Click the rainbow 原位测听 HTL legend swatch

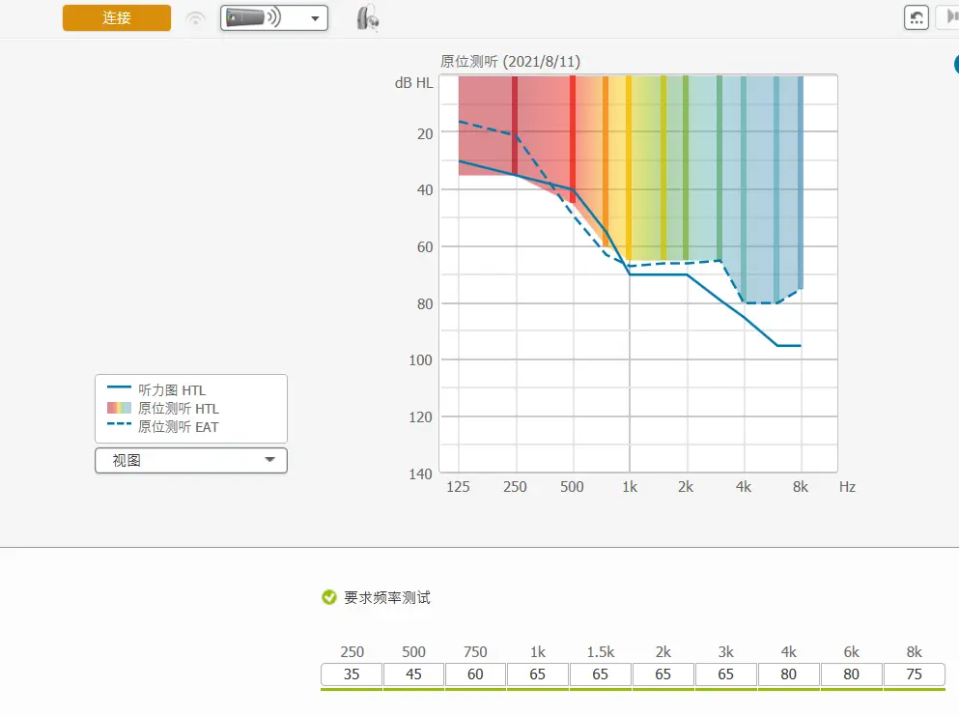119,409
